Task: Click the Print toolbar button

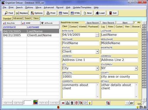Action: (x=51, y=13)
